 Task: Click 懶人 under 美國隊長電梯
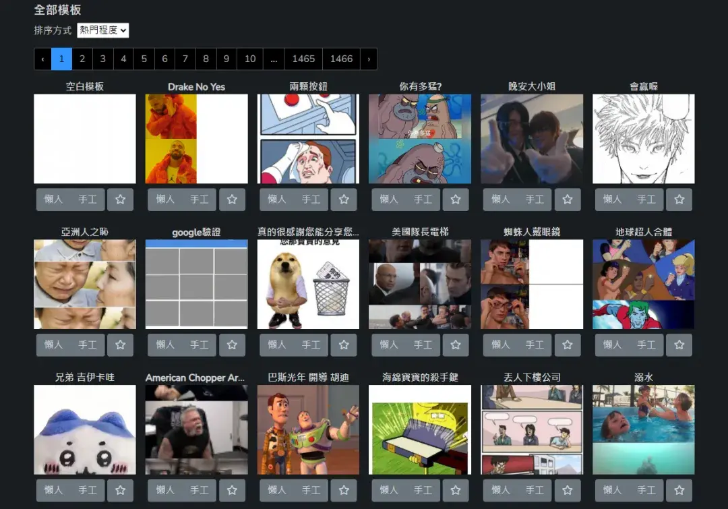[x=389, y=345]
